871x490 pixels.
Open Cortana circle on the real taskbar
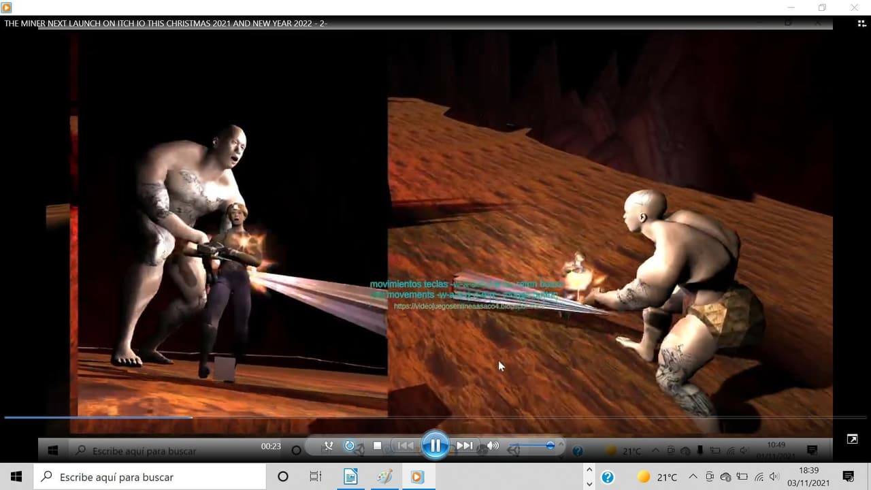283,477
